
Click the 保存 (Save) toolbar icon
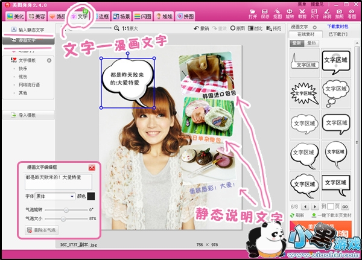coord(265,14)
